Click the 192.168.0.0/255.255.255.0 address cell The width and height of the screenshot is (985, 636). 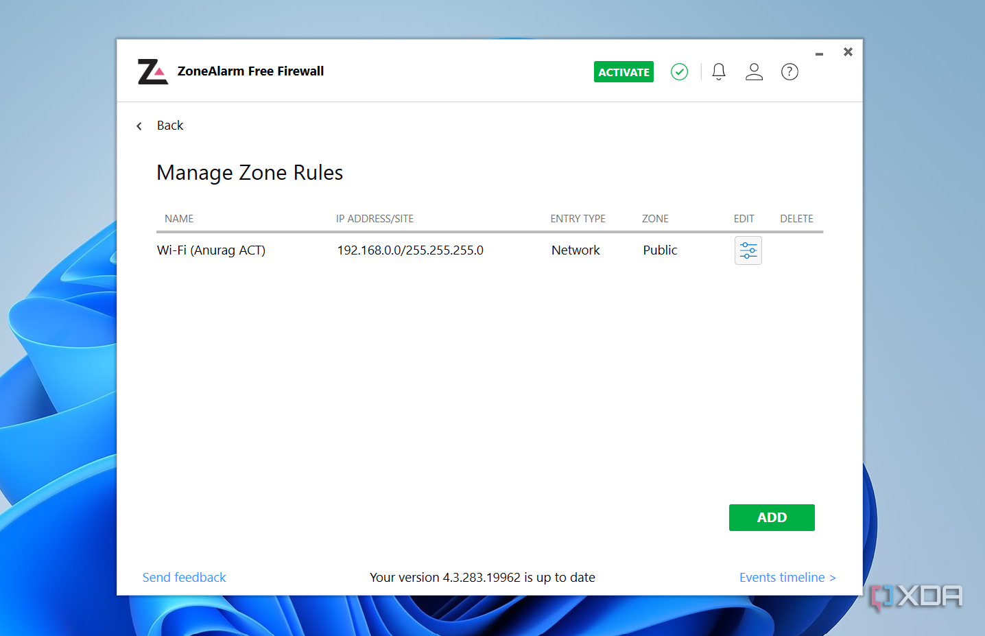coord(410,250)
